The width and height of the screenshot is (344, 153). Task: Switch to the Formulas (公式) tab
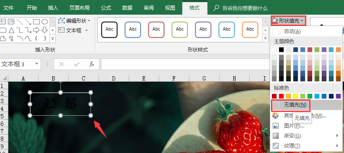pos(106,8)
